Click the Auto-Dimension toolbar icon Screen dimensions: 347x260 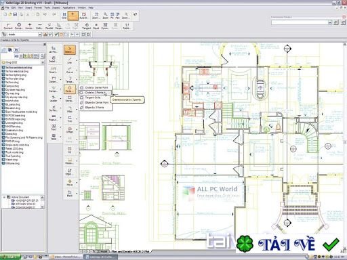pos(83,16)
